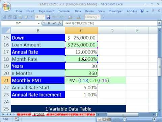Click the '# Months' label cell

tap(38, 73)
